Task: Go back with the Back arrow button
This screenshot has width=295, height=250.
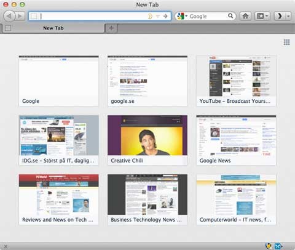Action: [9, 16]
